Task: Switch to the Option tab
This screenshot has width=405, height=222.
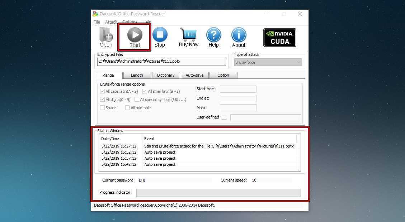Action: [x=223, y=75]
